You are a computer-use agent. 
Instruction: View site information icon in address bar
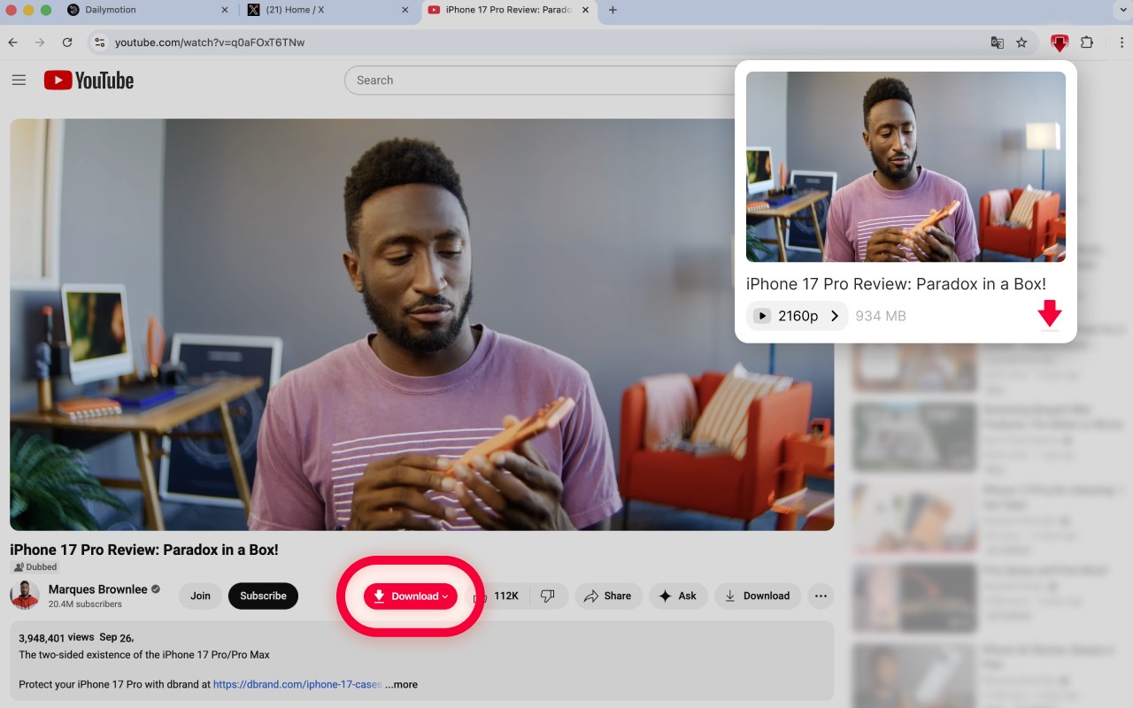tap(100, 42)
